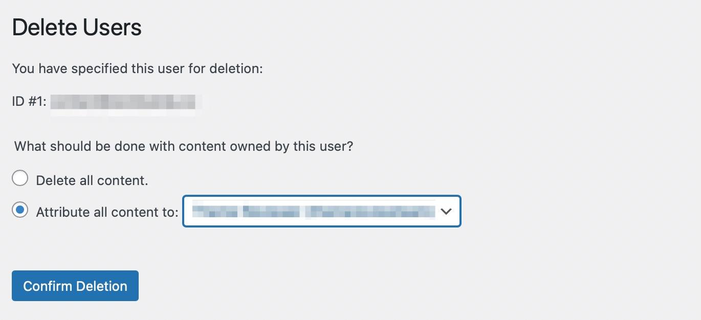The image size is (701, 320).
Task: Click the empty circle of the unselected radio option
Action: pos(20,178)
